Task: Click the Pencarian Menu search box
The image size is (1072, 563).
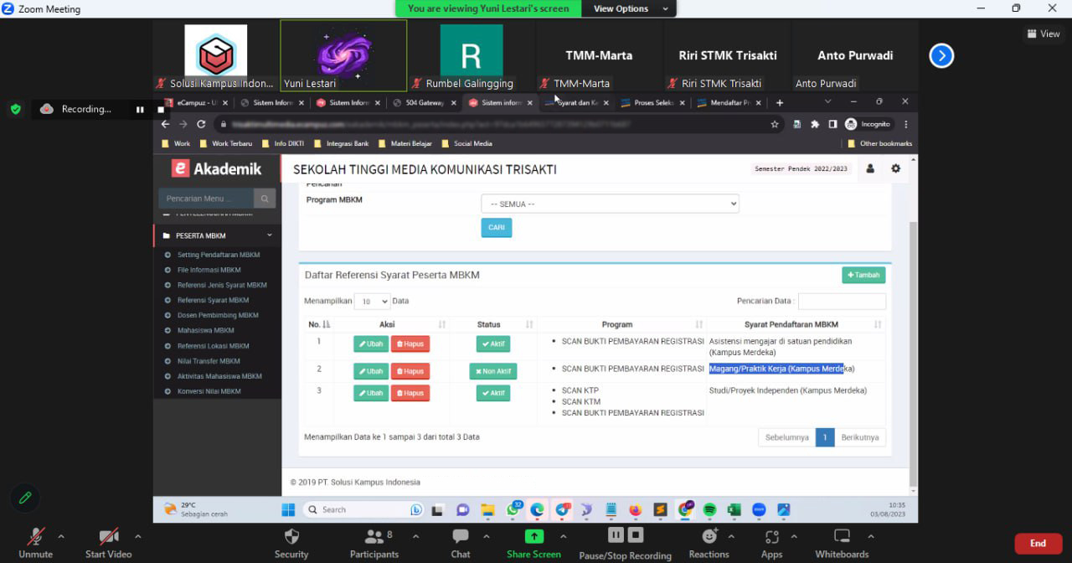Action: 206,199
